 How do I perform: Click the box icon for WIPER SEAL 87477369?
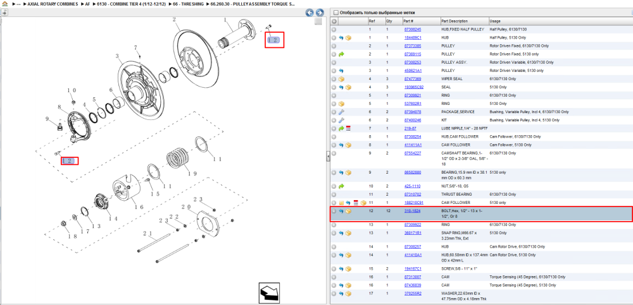pos(341,79)
